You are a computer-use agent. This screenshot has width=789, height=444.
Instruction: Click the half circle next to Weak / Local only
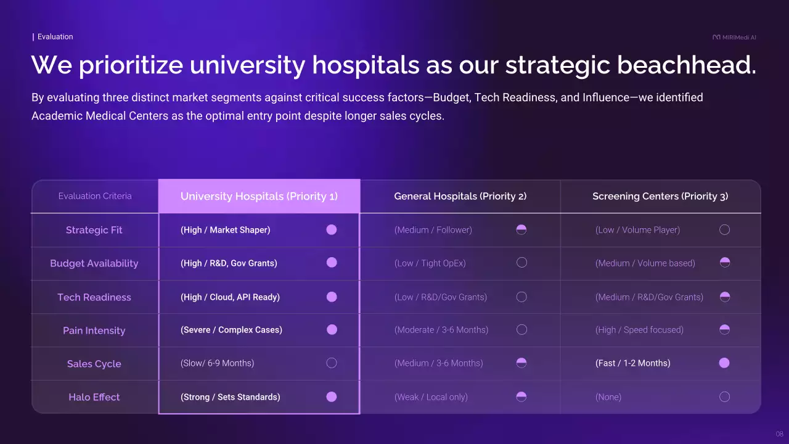pyautogui.click(x=521, y=397)
